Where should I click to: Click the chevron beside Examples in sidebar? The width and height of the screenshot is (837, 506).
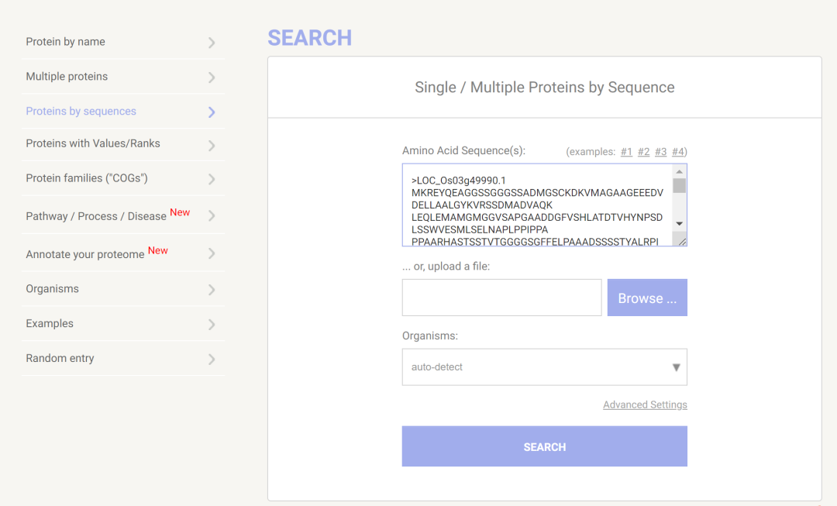pos(212,325)
